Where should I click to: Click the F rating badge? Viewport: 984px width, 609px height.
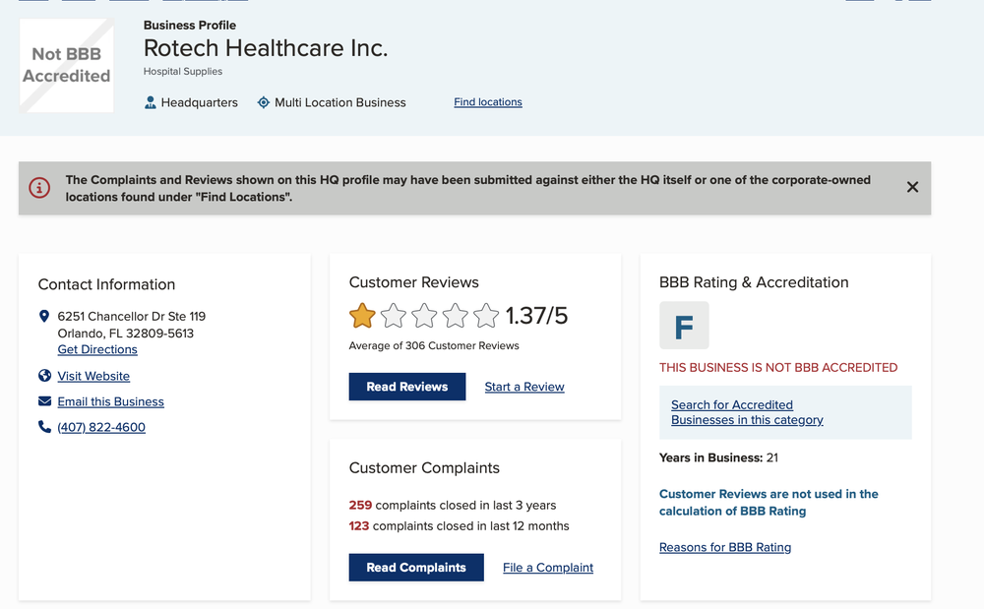(684, 326)
